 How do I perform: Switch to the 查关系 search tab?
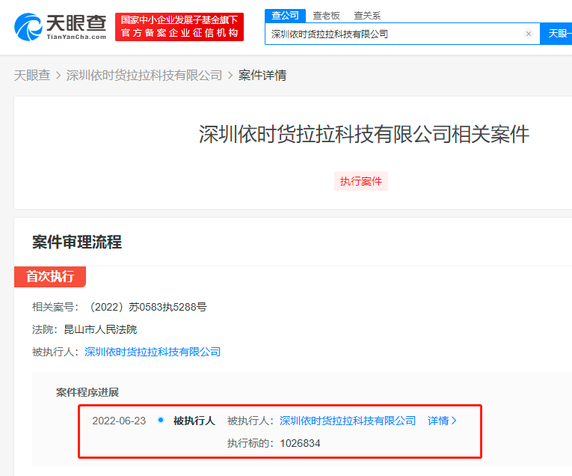coord(367,15)
